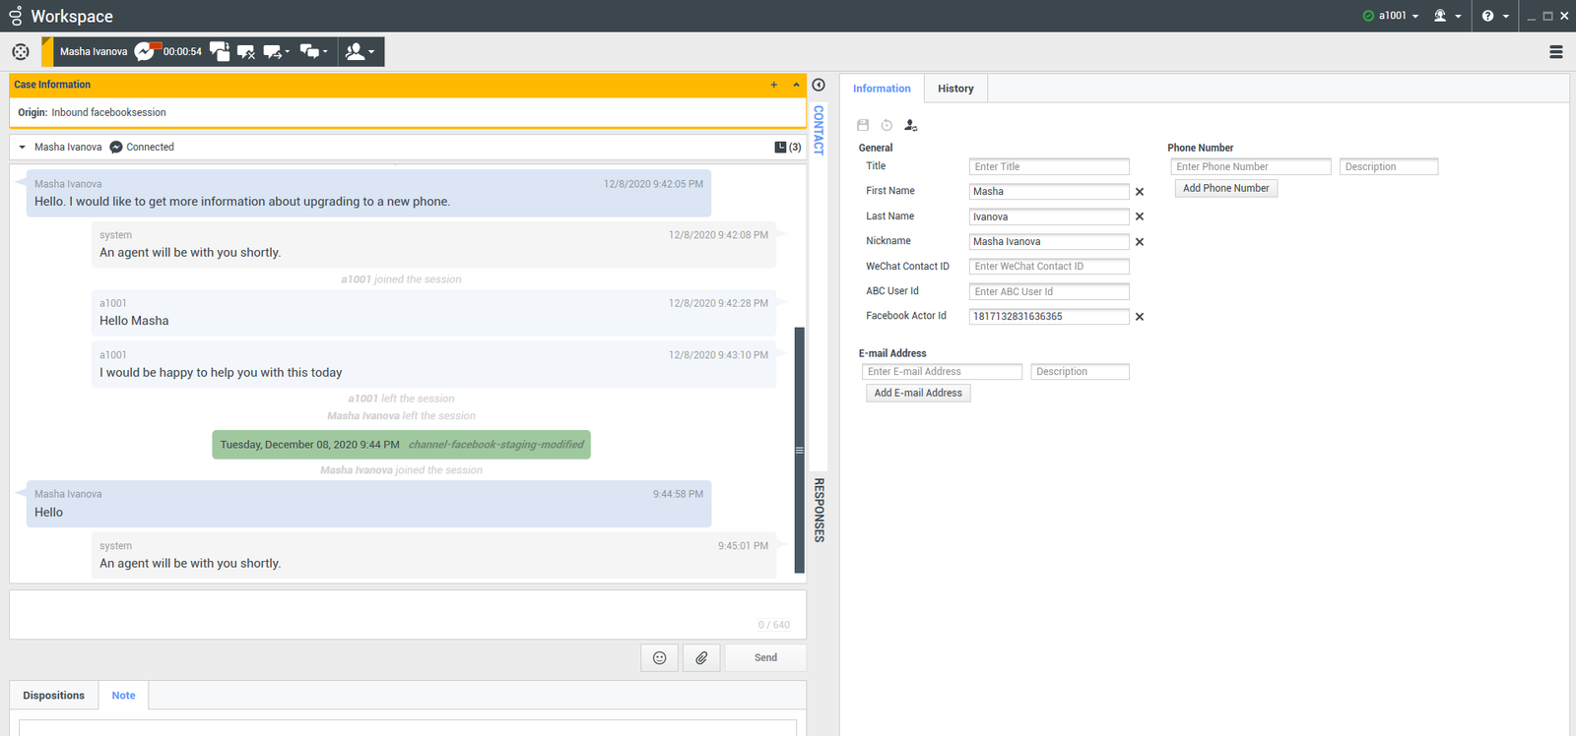The width and height of the screenshot is (1576, 736).
Task: Collapse the Case Information panel
Action: coord(796,86)
